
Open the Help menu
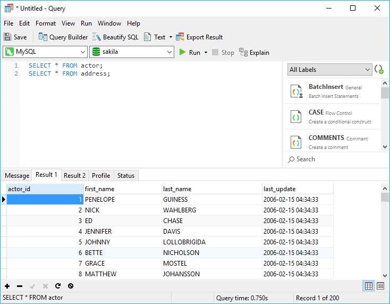coord(133,23)
